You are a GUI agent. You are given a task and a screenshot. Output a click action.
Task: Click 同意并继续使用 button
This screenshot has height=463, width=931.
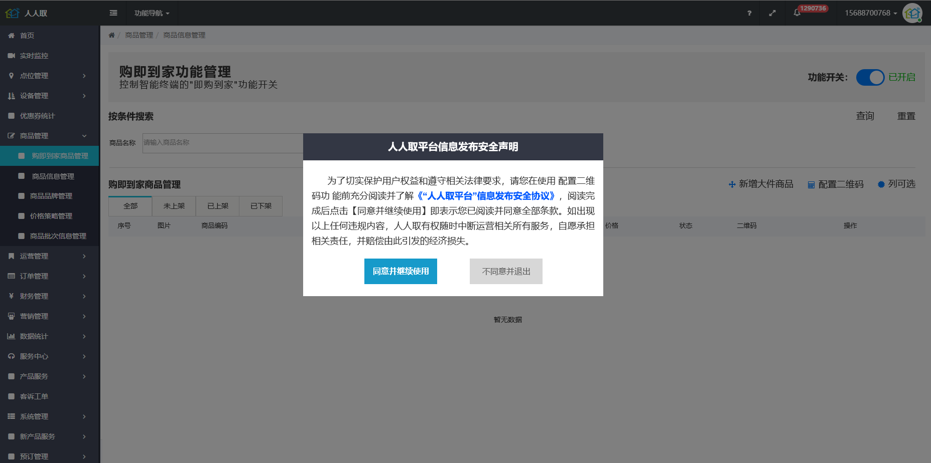pyautogui.click(x=401, y=272)
